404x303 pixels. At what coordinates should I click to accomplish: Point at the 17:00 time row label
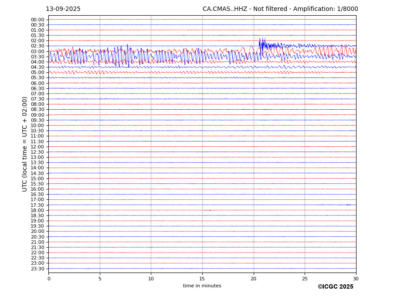37,200
